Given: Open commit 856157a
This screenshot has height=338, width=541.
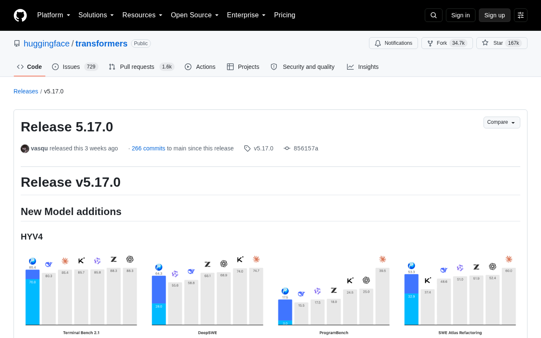Looking at the screenshot, I should tap(301, 148).
